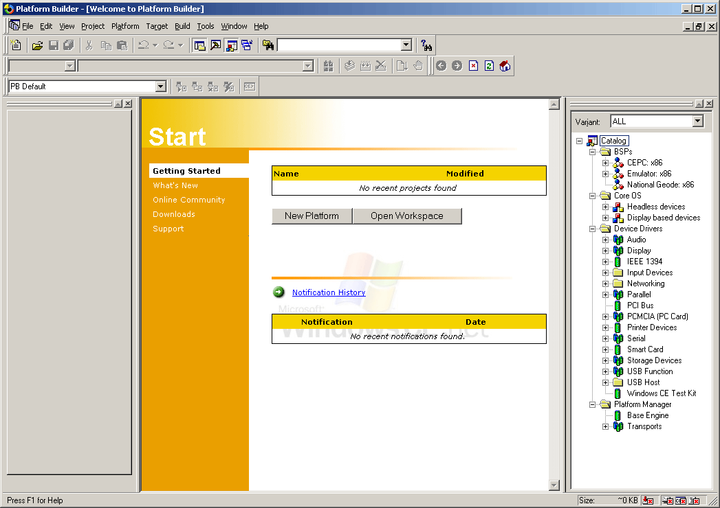Close the empty workspace panel on left
This screenshot has width=720, height=508.
pos(128,104)
